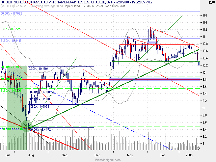Click the 10.8 price axis value
This screenshot has height=162, width=216.
pos(205,44)
